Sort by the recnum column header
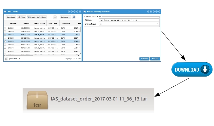The width and height of the screenshot is (214, 126). pyautogui.click(x=13, y=24)
